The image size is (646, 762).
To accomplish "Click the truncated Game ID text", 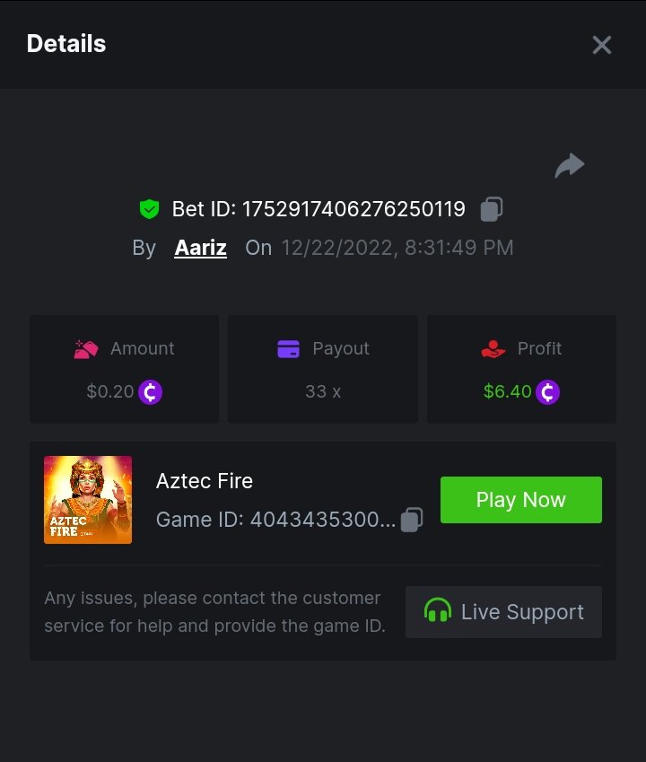I will point(275,520).
